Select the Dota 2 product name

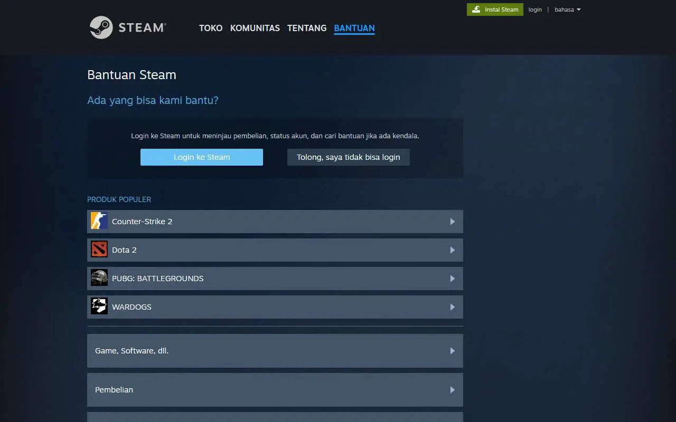point(124,250)
